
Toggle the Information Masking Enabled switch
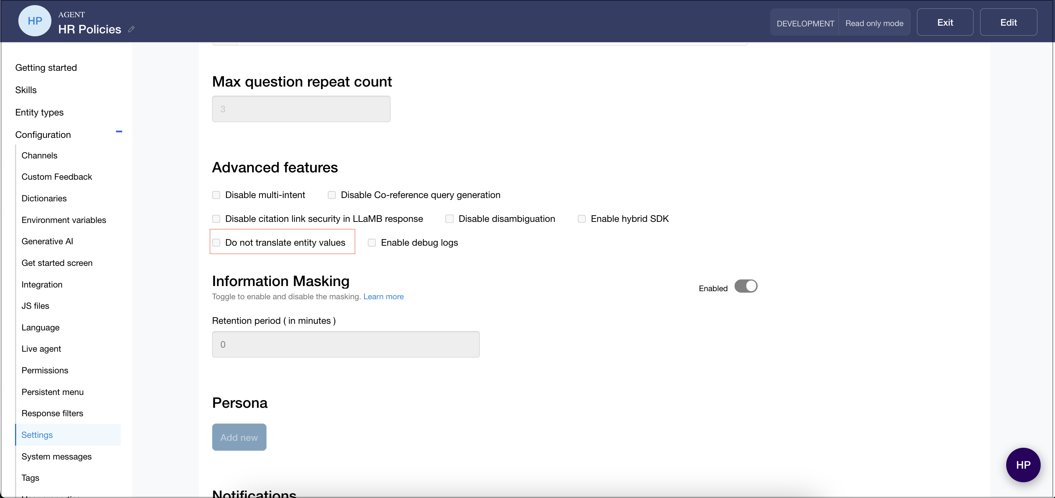click(x=746, y=286)
